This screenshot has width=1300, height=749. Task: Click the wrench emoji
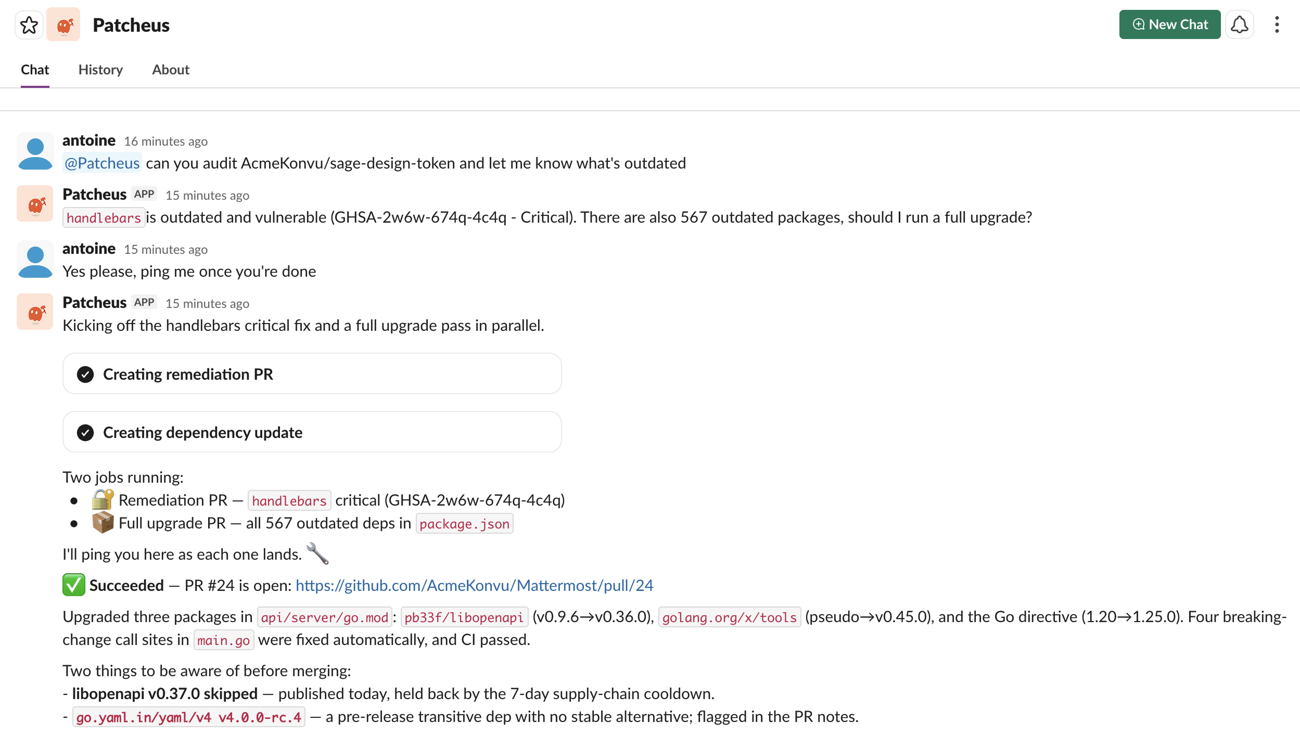(x=317, y=554)
